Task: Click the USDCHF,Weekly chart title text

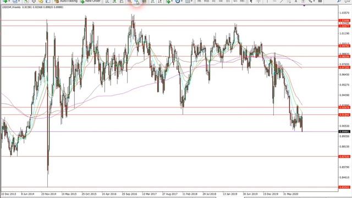Action: 12,7
